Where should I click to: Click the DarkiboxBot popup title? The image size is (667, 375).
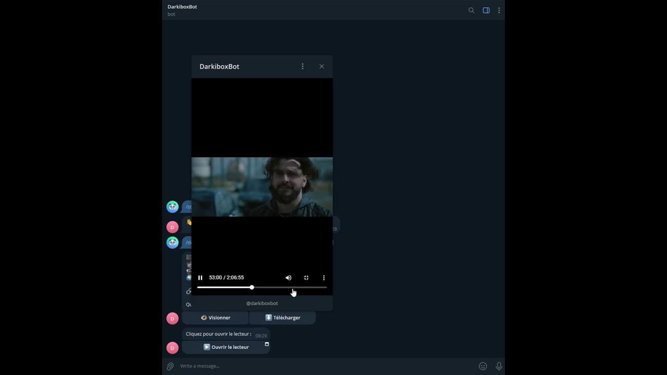[x=219, y=67]
